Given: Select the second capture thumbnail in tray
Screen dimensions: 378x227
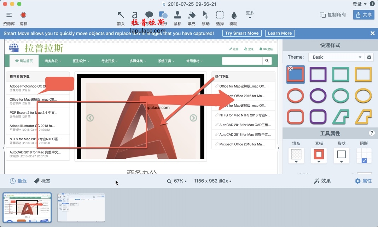Looking at the screenshot, I should pos(81,208).
